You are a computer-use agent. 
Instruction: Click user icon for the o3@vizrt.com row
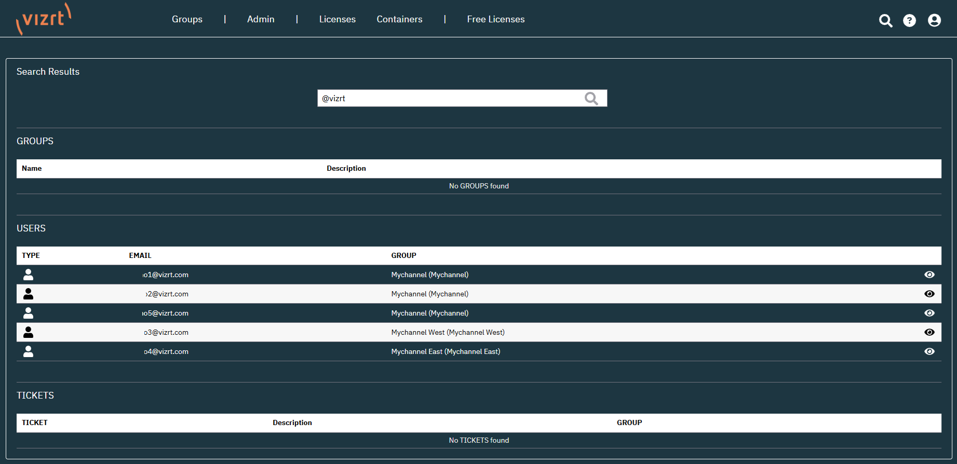[x=29, y=332]
